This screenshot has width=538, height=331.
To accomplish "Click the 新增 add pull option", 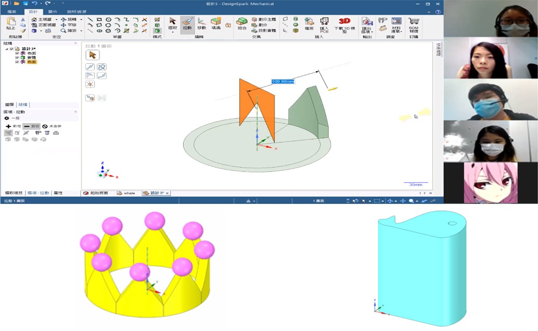I will 10,126.
